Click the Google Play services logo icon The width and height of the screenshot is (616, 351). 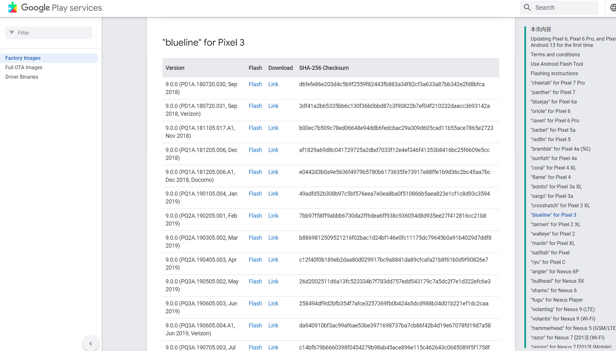tap(13, 8)
